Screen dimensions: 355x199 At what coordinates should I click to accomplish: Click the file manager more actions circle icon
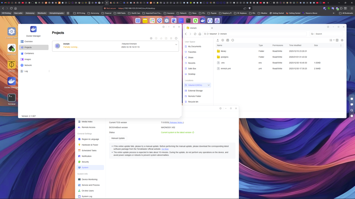point(233,40)
